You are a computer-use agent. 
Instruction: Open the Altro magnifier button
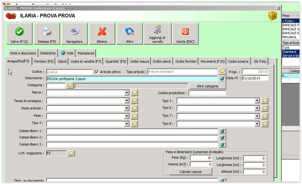point(130,34)
